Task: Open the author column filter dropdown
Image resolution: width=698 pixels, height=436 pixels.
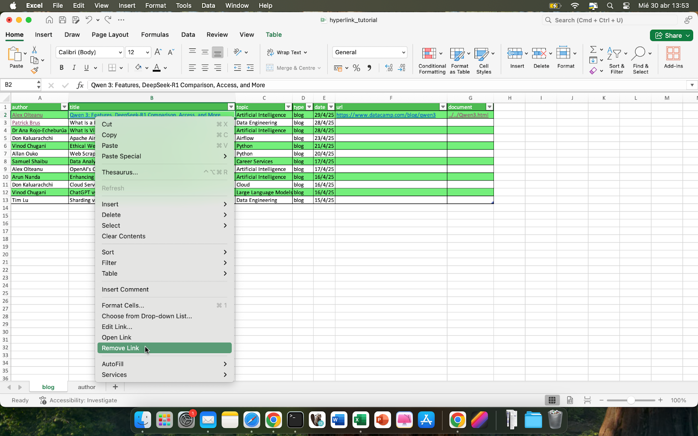Action: 65,107
